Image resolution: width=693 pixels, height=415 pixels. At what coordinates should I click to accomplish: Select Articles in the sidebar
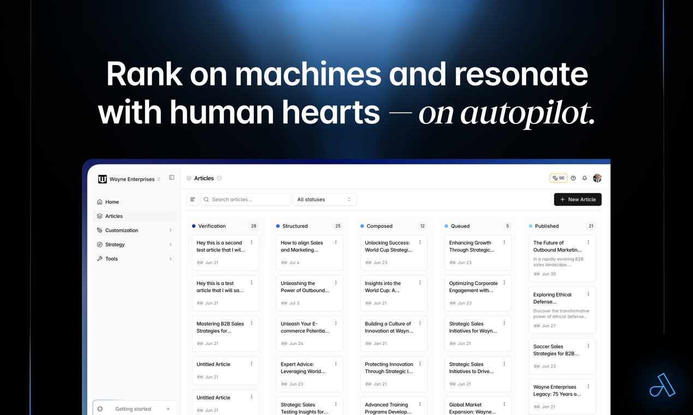(x=114, y=216)
